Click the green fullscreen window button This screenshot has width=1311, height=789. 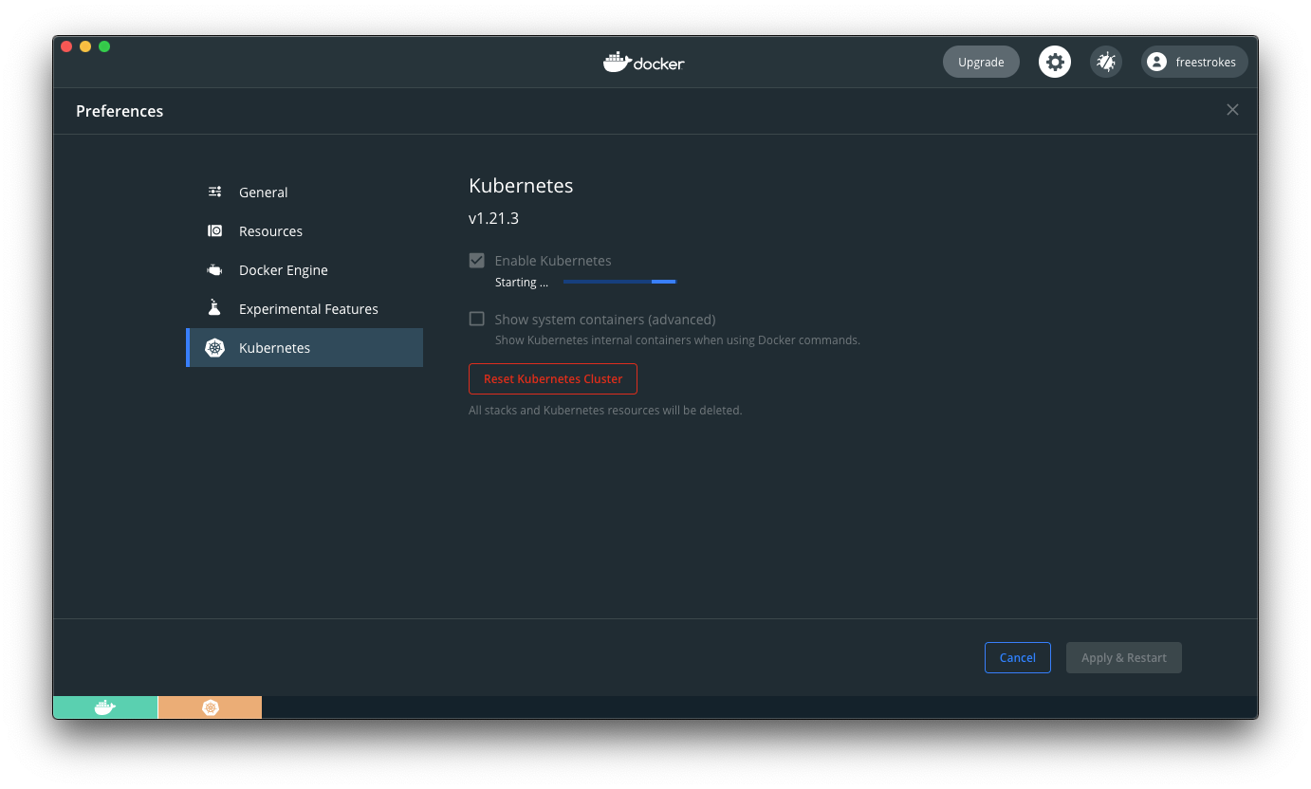[x=104, y=46]
